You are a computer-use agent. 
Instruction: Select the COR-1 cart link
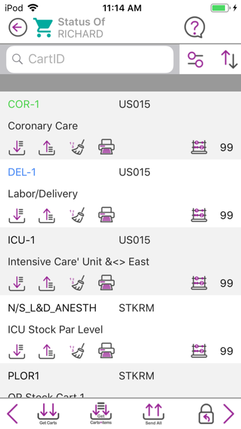[x=23, y=104]
